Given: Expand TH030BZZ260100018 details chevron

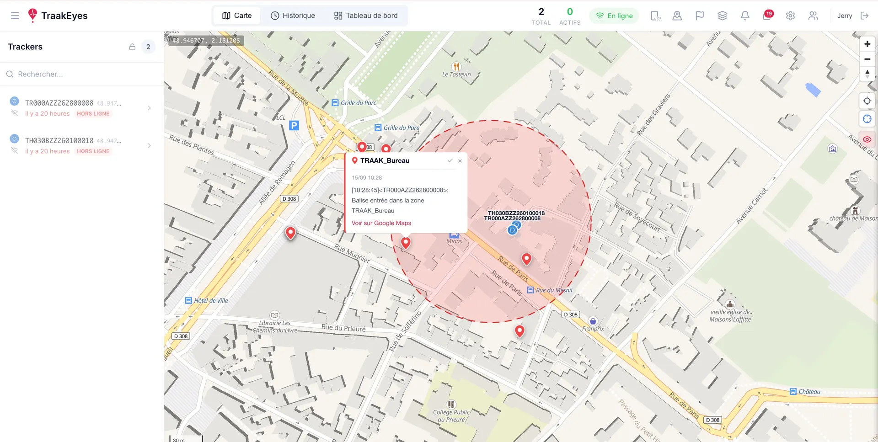Looking at the screenshot, I should [149, 145].
